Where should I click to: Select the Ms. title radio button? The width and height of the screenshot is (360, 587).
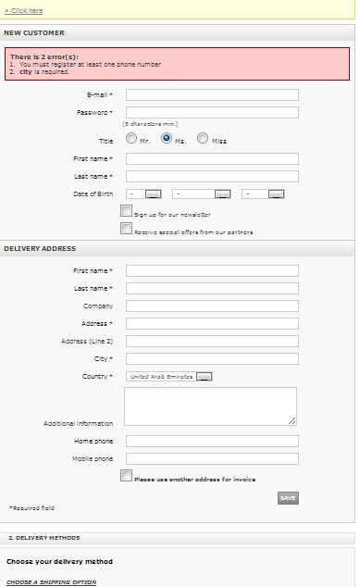coord(167,138)
